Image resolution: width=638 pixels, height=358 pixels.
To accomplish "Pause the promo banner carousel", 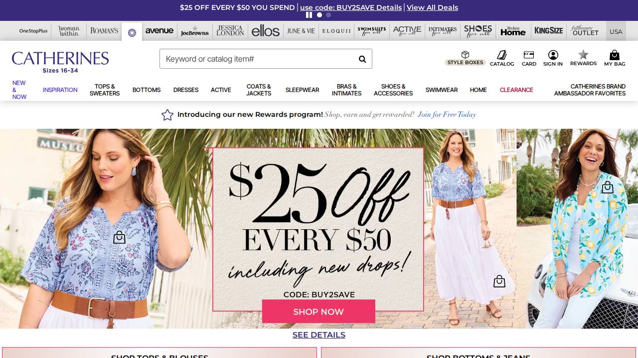I will coord(309,15).
